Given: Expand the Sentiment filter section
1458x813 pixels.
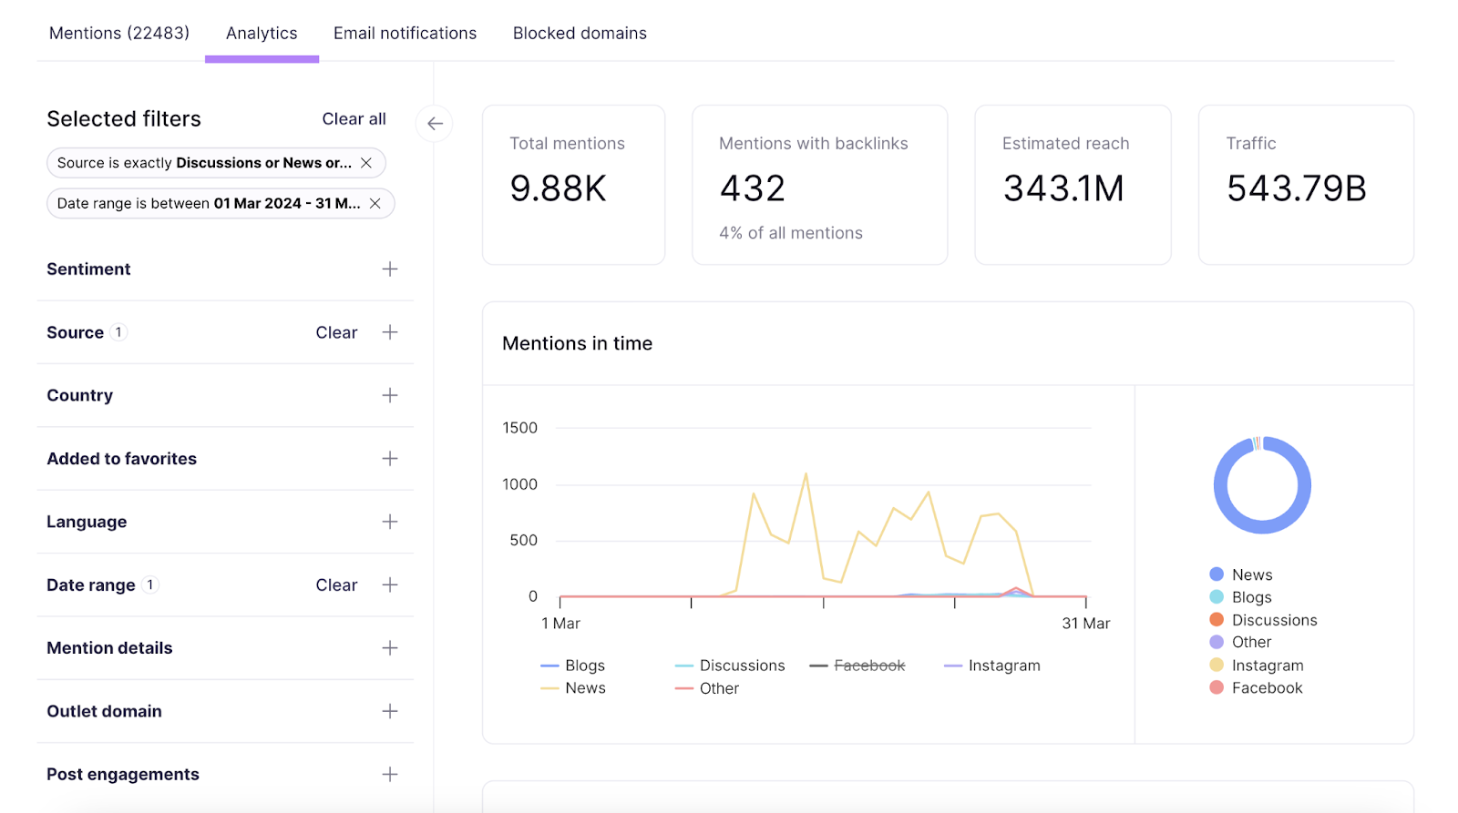Looking at the screenshot, I should click(x=389, y=269).
